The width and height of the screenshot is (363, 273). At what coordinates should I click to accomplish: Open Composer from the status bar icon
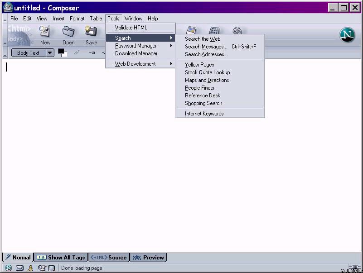point(42,268)
